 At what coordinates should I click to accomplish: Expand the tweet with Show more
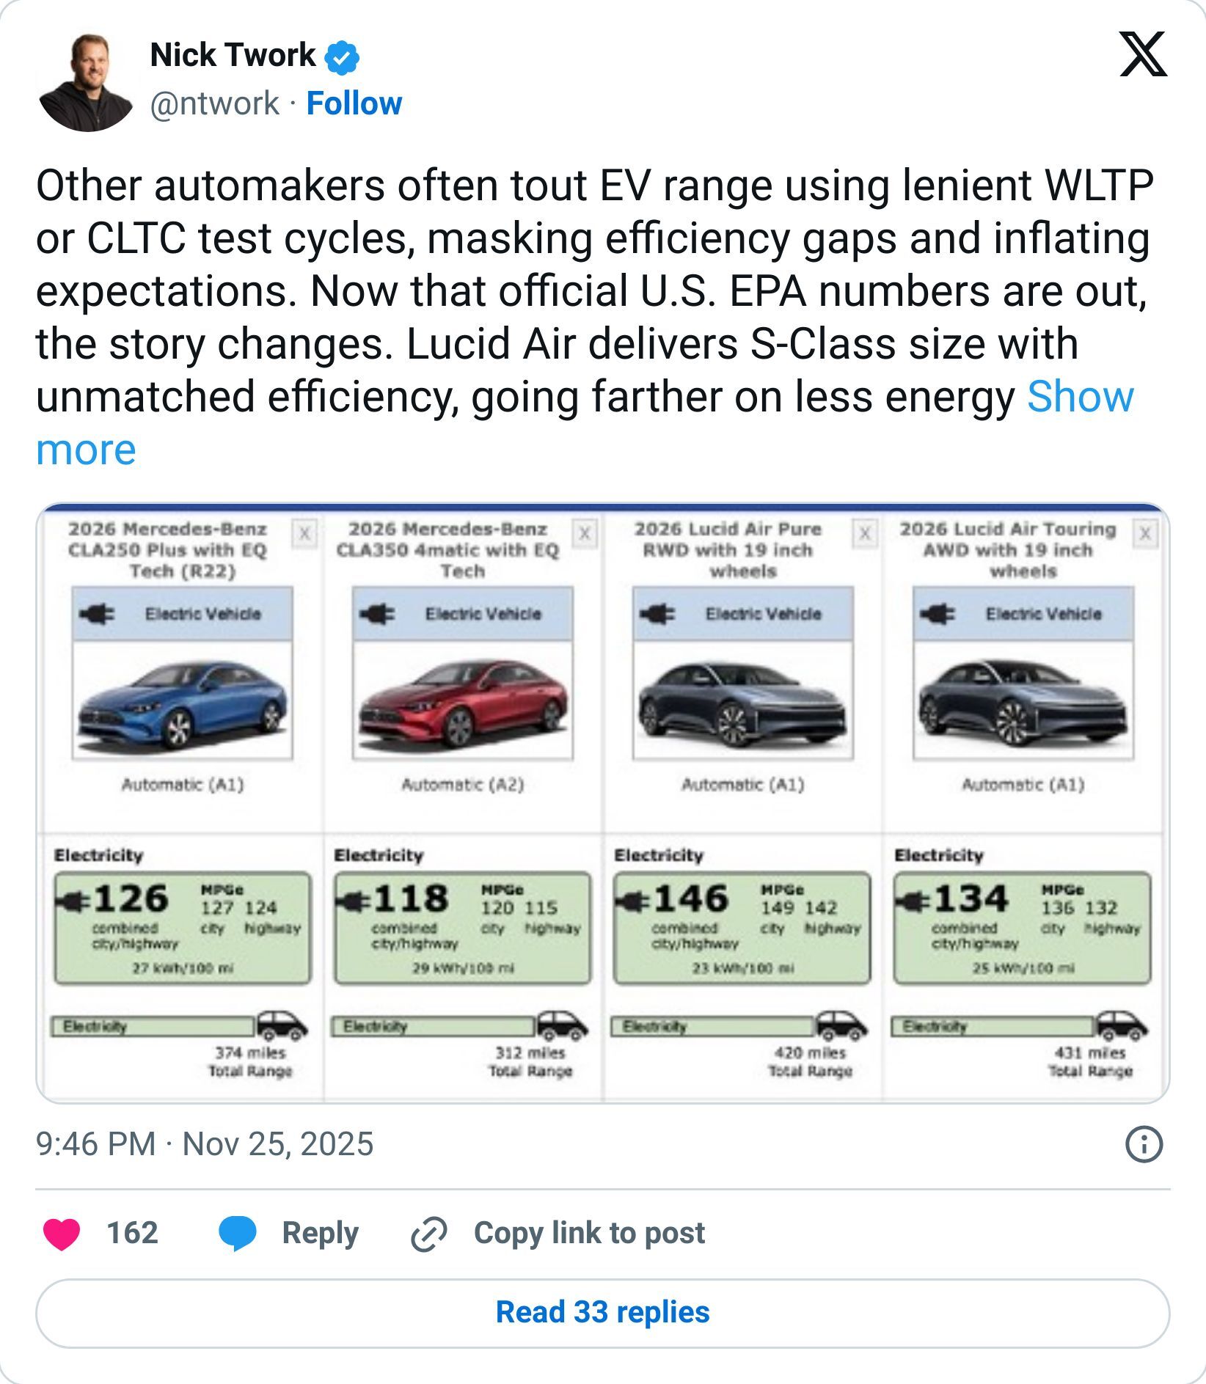(x=1079, y=397)
